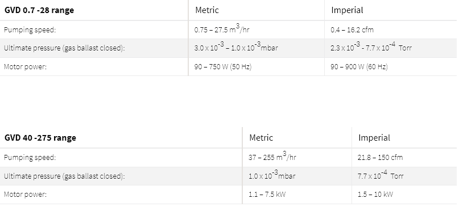Click the 0.75 – 27.5 m³/hr pumping speed value
The width and height of the screenshot is (463, 211).
coord(222,29)
